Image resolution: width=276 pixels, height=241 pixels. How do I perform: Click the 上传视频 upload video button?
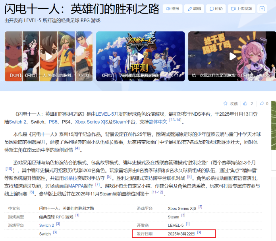[x=241, y=9]
